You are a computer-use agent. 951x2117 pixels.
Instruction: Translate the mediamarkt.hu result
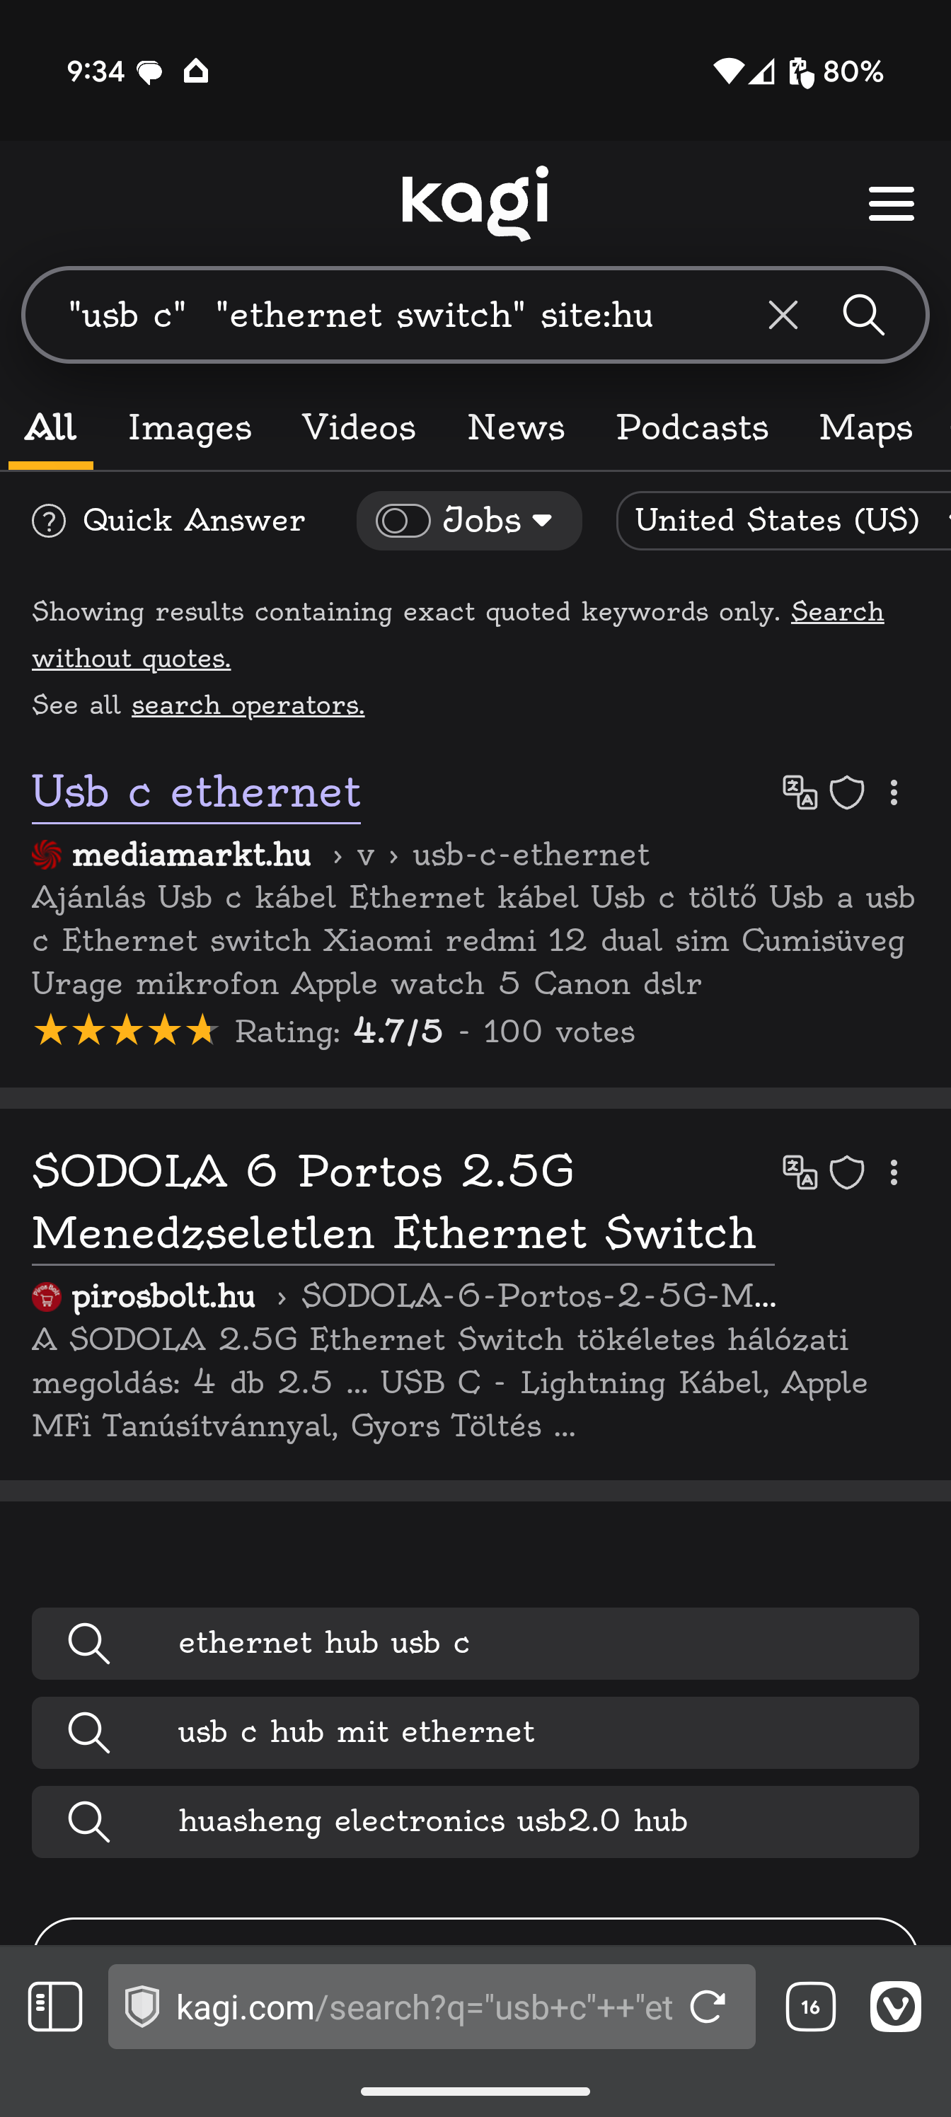[800, 793]
